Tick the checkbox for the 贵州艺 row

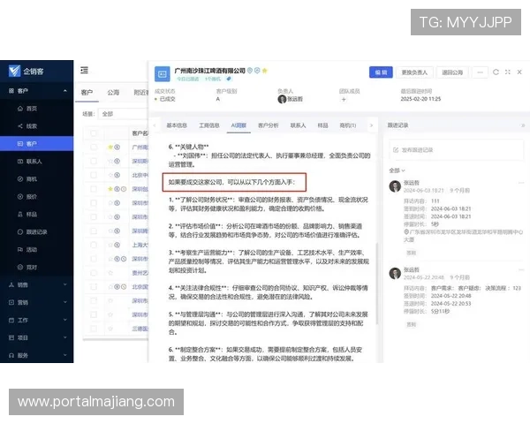(x=94, y=273)
